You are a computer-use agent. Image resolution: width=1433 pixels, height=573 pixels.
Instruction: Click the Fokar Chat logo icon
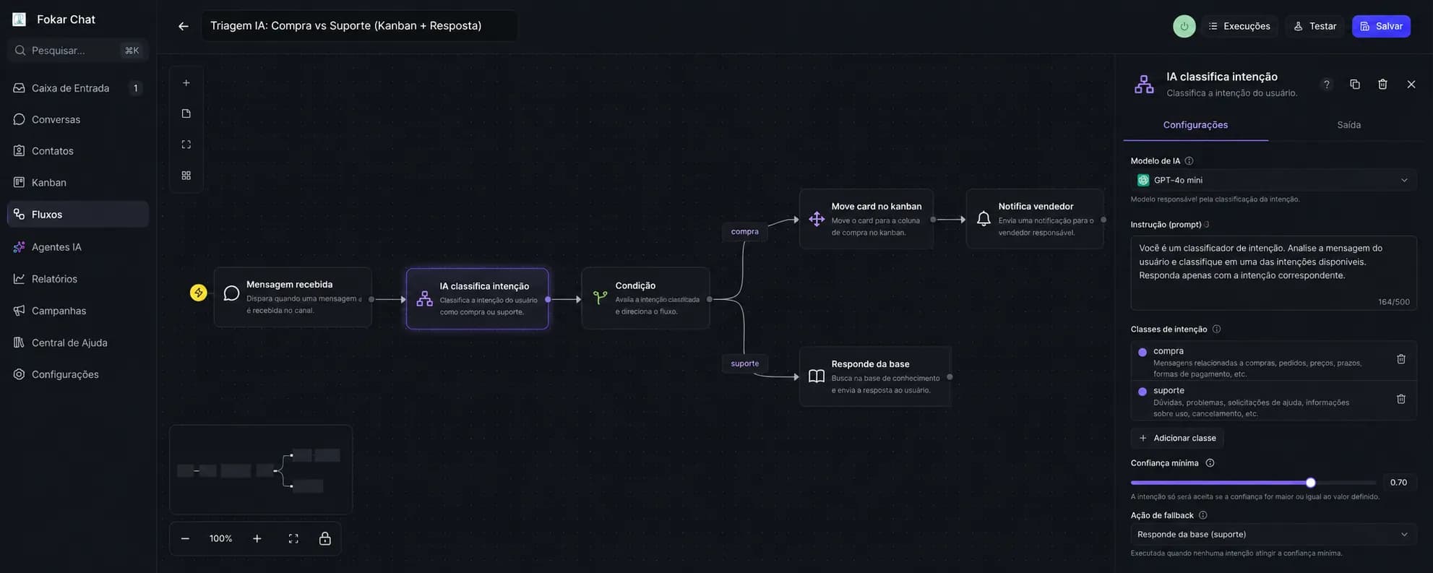click(x=20, y=20)
